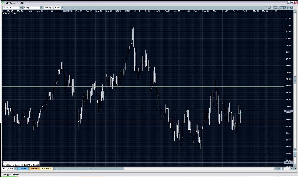Click the highlighted circle-pointer toolbar icon
This screenshot has height=177, width=298.
(272, 8)
